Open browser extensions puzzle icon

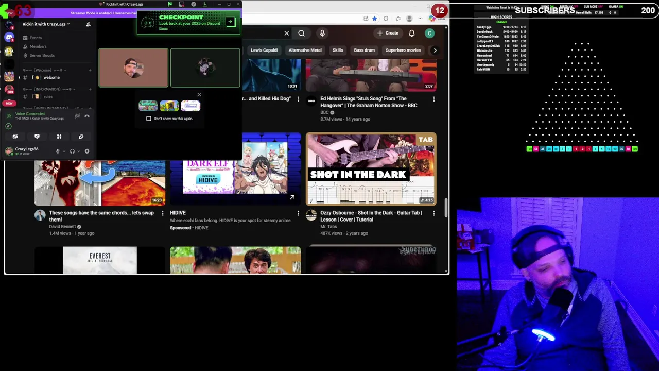[x=386, y=19]
